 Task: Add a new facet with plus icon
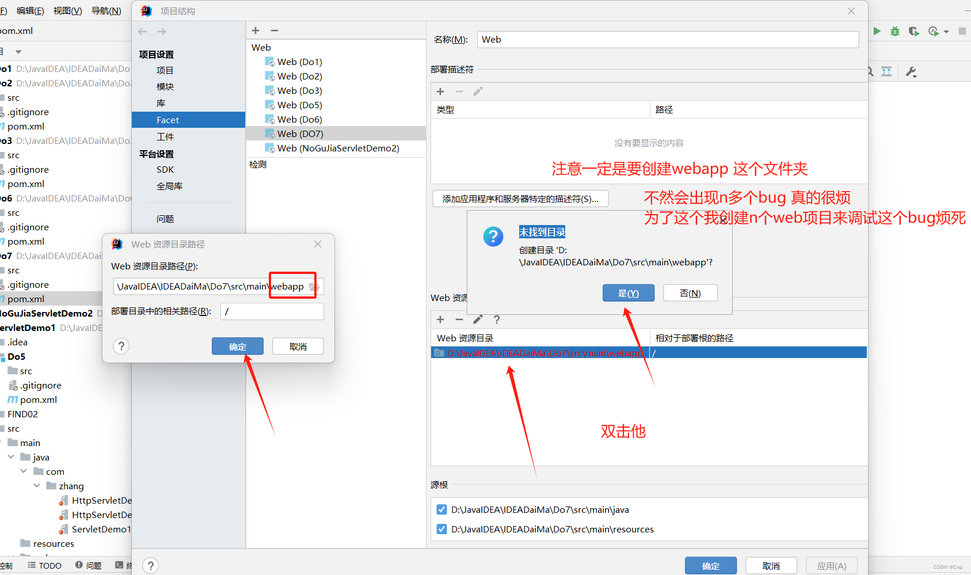click(x=256, y=31)
